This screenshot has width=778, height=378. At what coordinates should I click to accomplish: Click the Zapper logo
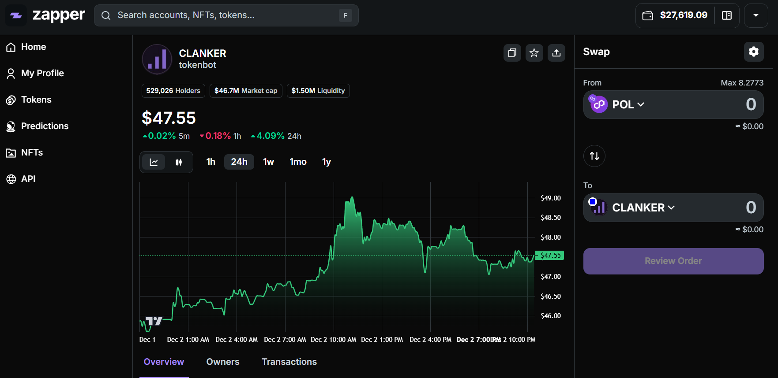tap(47, 15)
